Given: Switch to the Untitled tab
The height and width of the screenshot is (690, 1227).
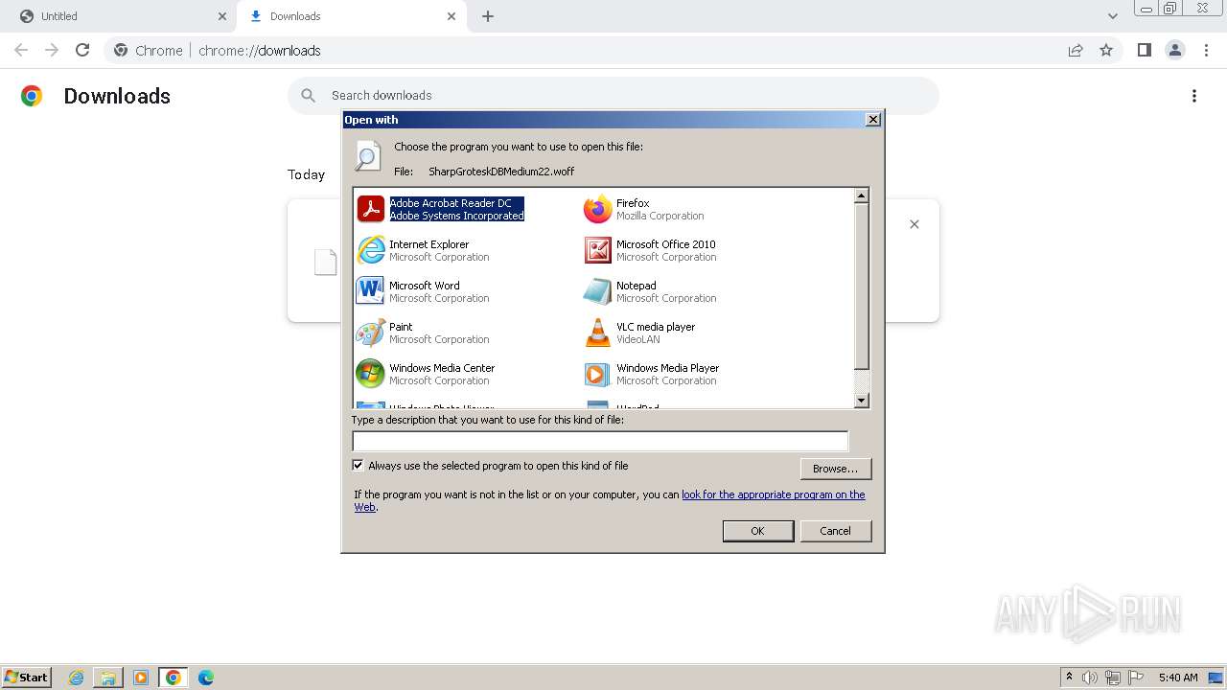Looking at the screenshot, I should point(120,16).
